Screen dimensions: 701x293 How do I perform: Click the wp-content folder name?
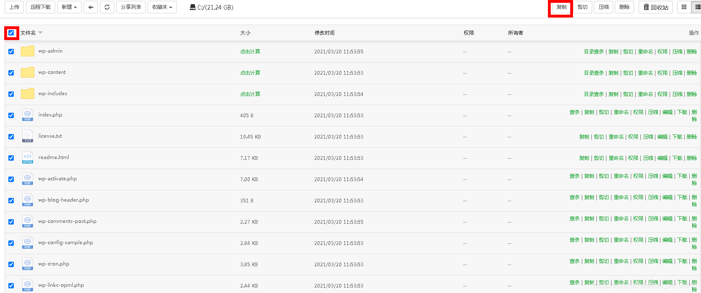coord(52,72)
